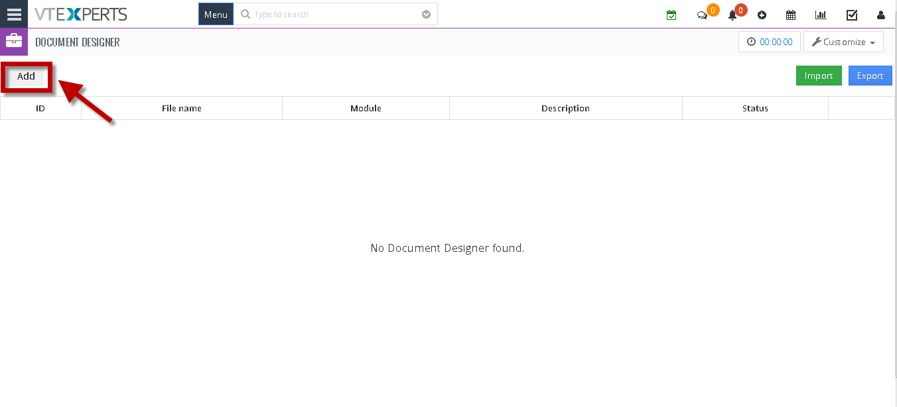897x407 pixels.
Task: Click the Document Designer page title
Action: pos(78,42)
